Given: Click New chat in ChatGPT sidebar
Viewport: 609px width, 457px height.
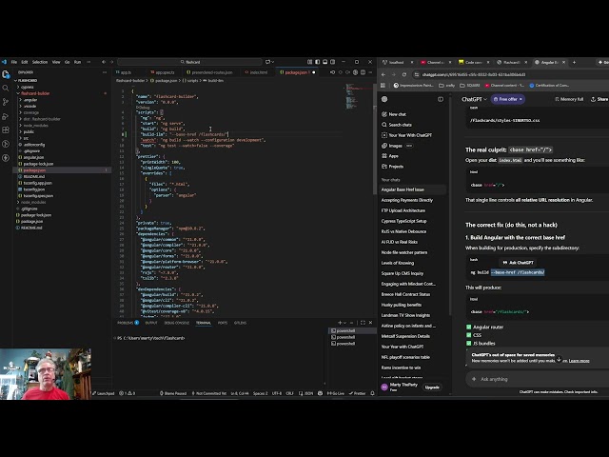Looking at the screenshot, I should pos(397,114).
